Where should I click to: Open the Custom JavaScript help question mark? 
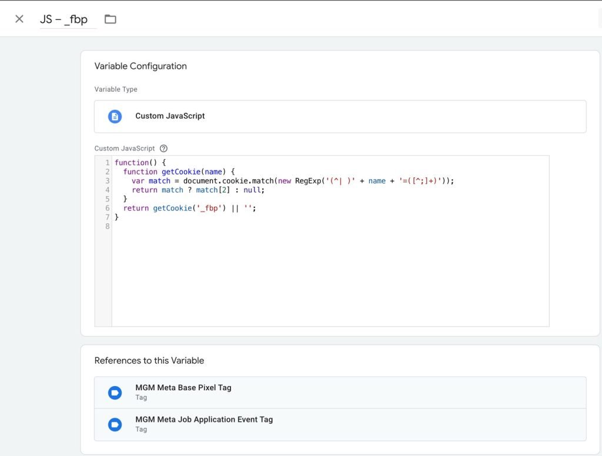(x=163, y=149)
